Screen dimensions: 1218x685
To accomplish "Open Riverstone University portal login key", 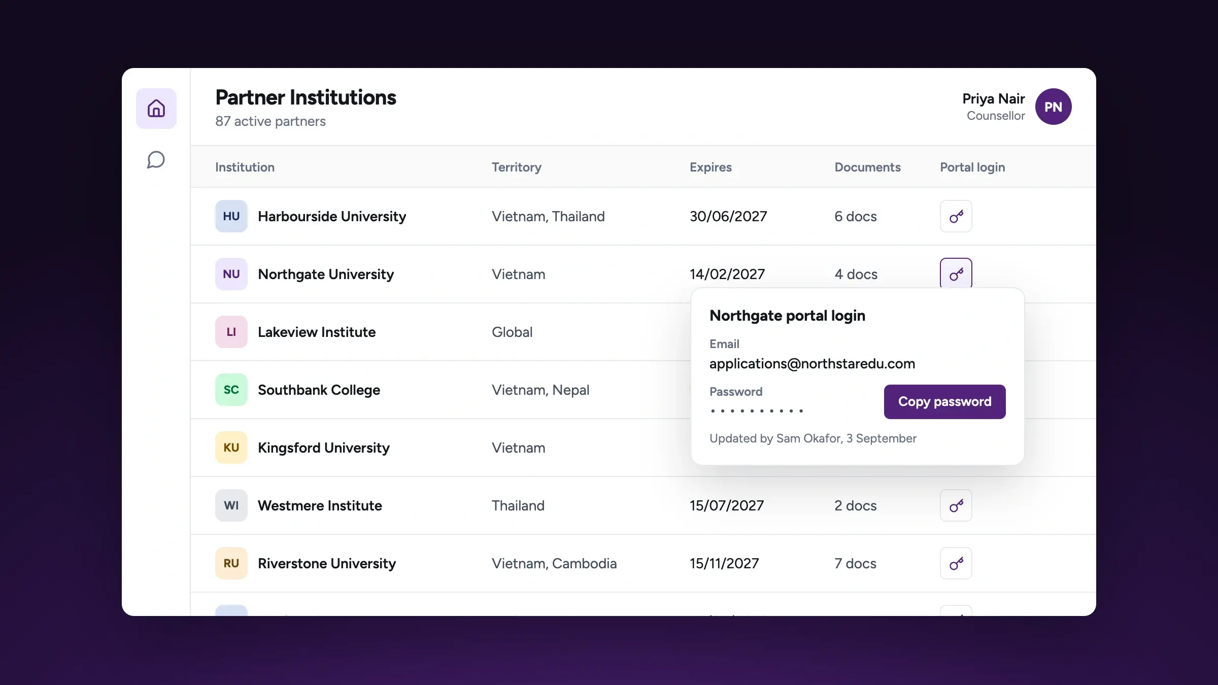I will click(x=956, y=563).
